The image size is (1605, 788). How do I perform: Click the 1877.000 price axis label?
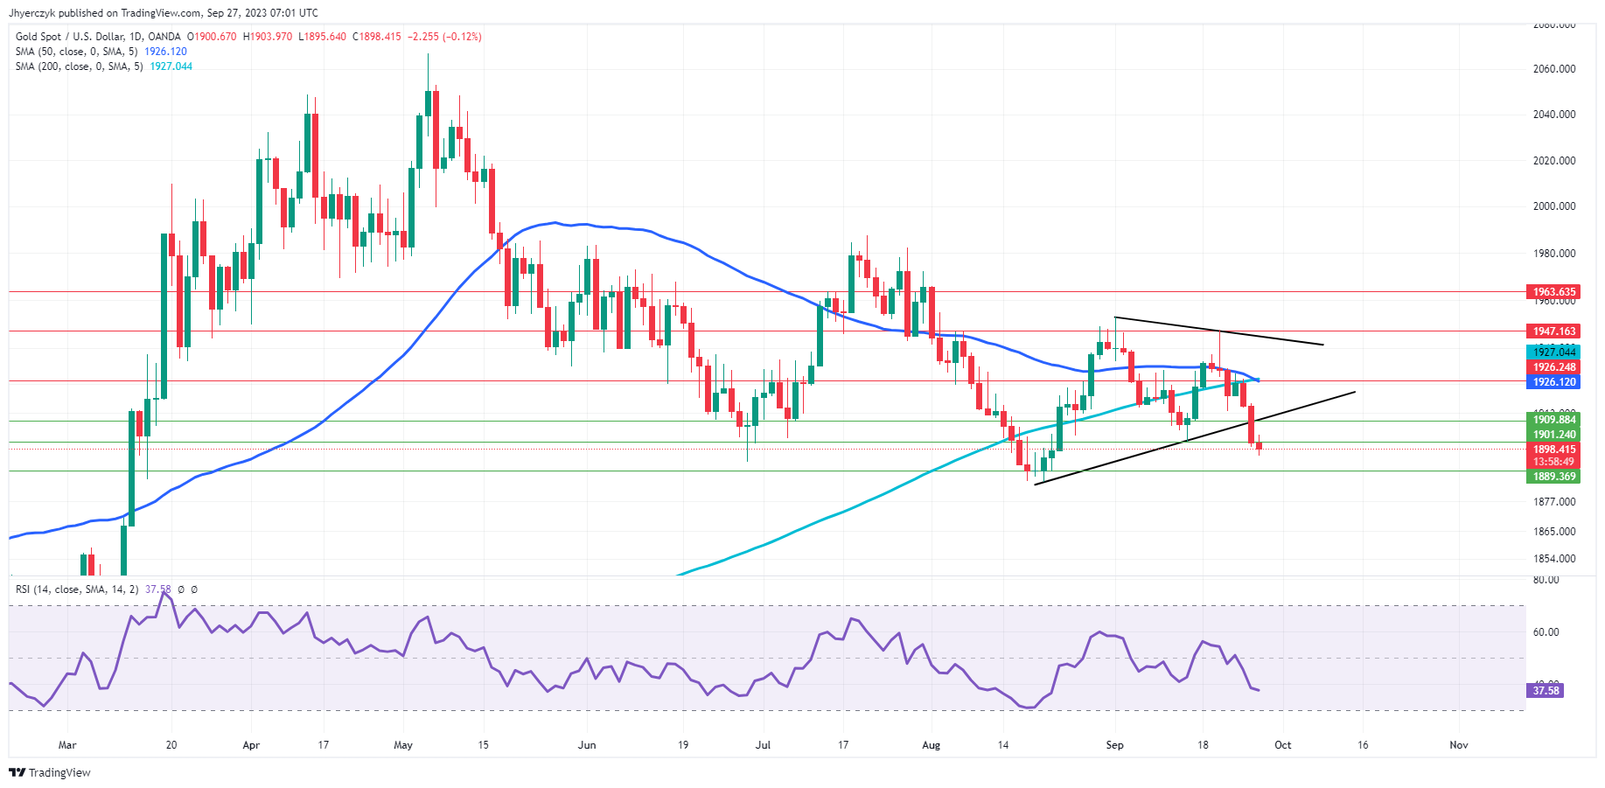click(1554, 502)
